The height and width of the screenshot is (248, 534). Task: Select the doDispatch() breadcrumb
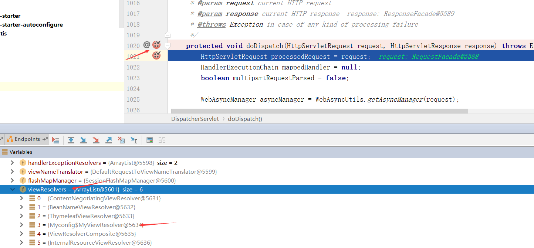point(245,119)
